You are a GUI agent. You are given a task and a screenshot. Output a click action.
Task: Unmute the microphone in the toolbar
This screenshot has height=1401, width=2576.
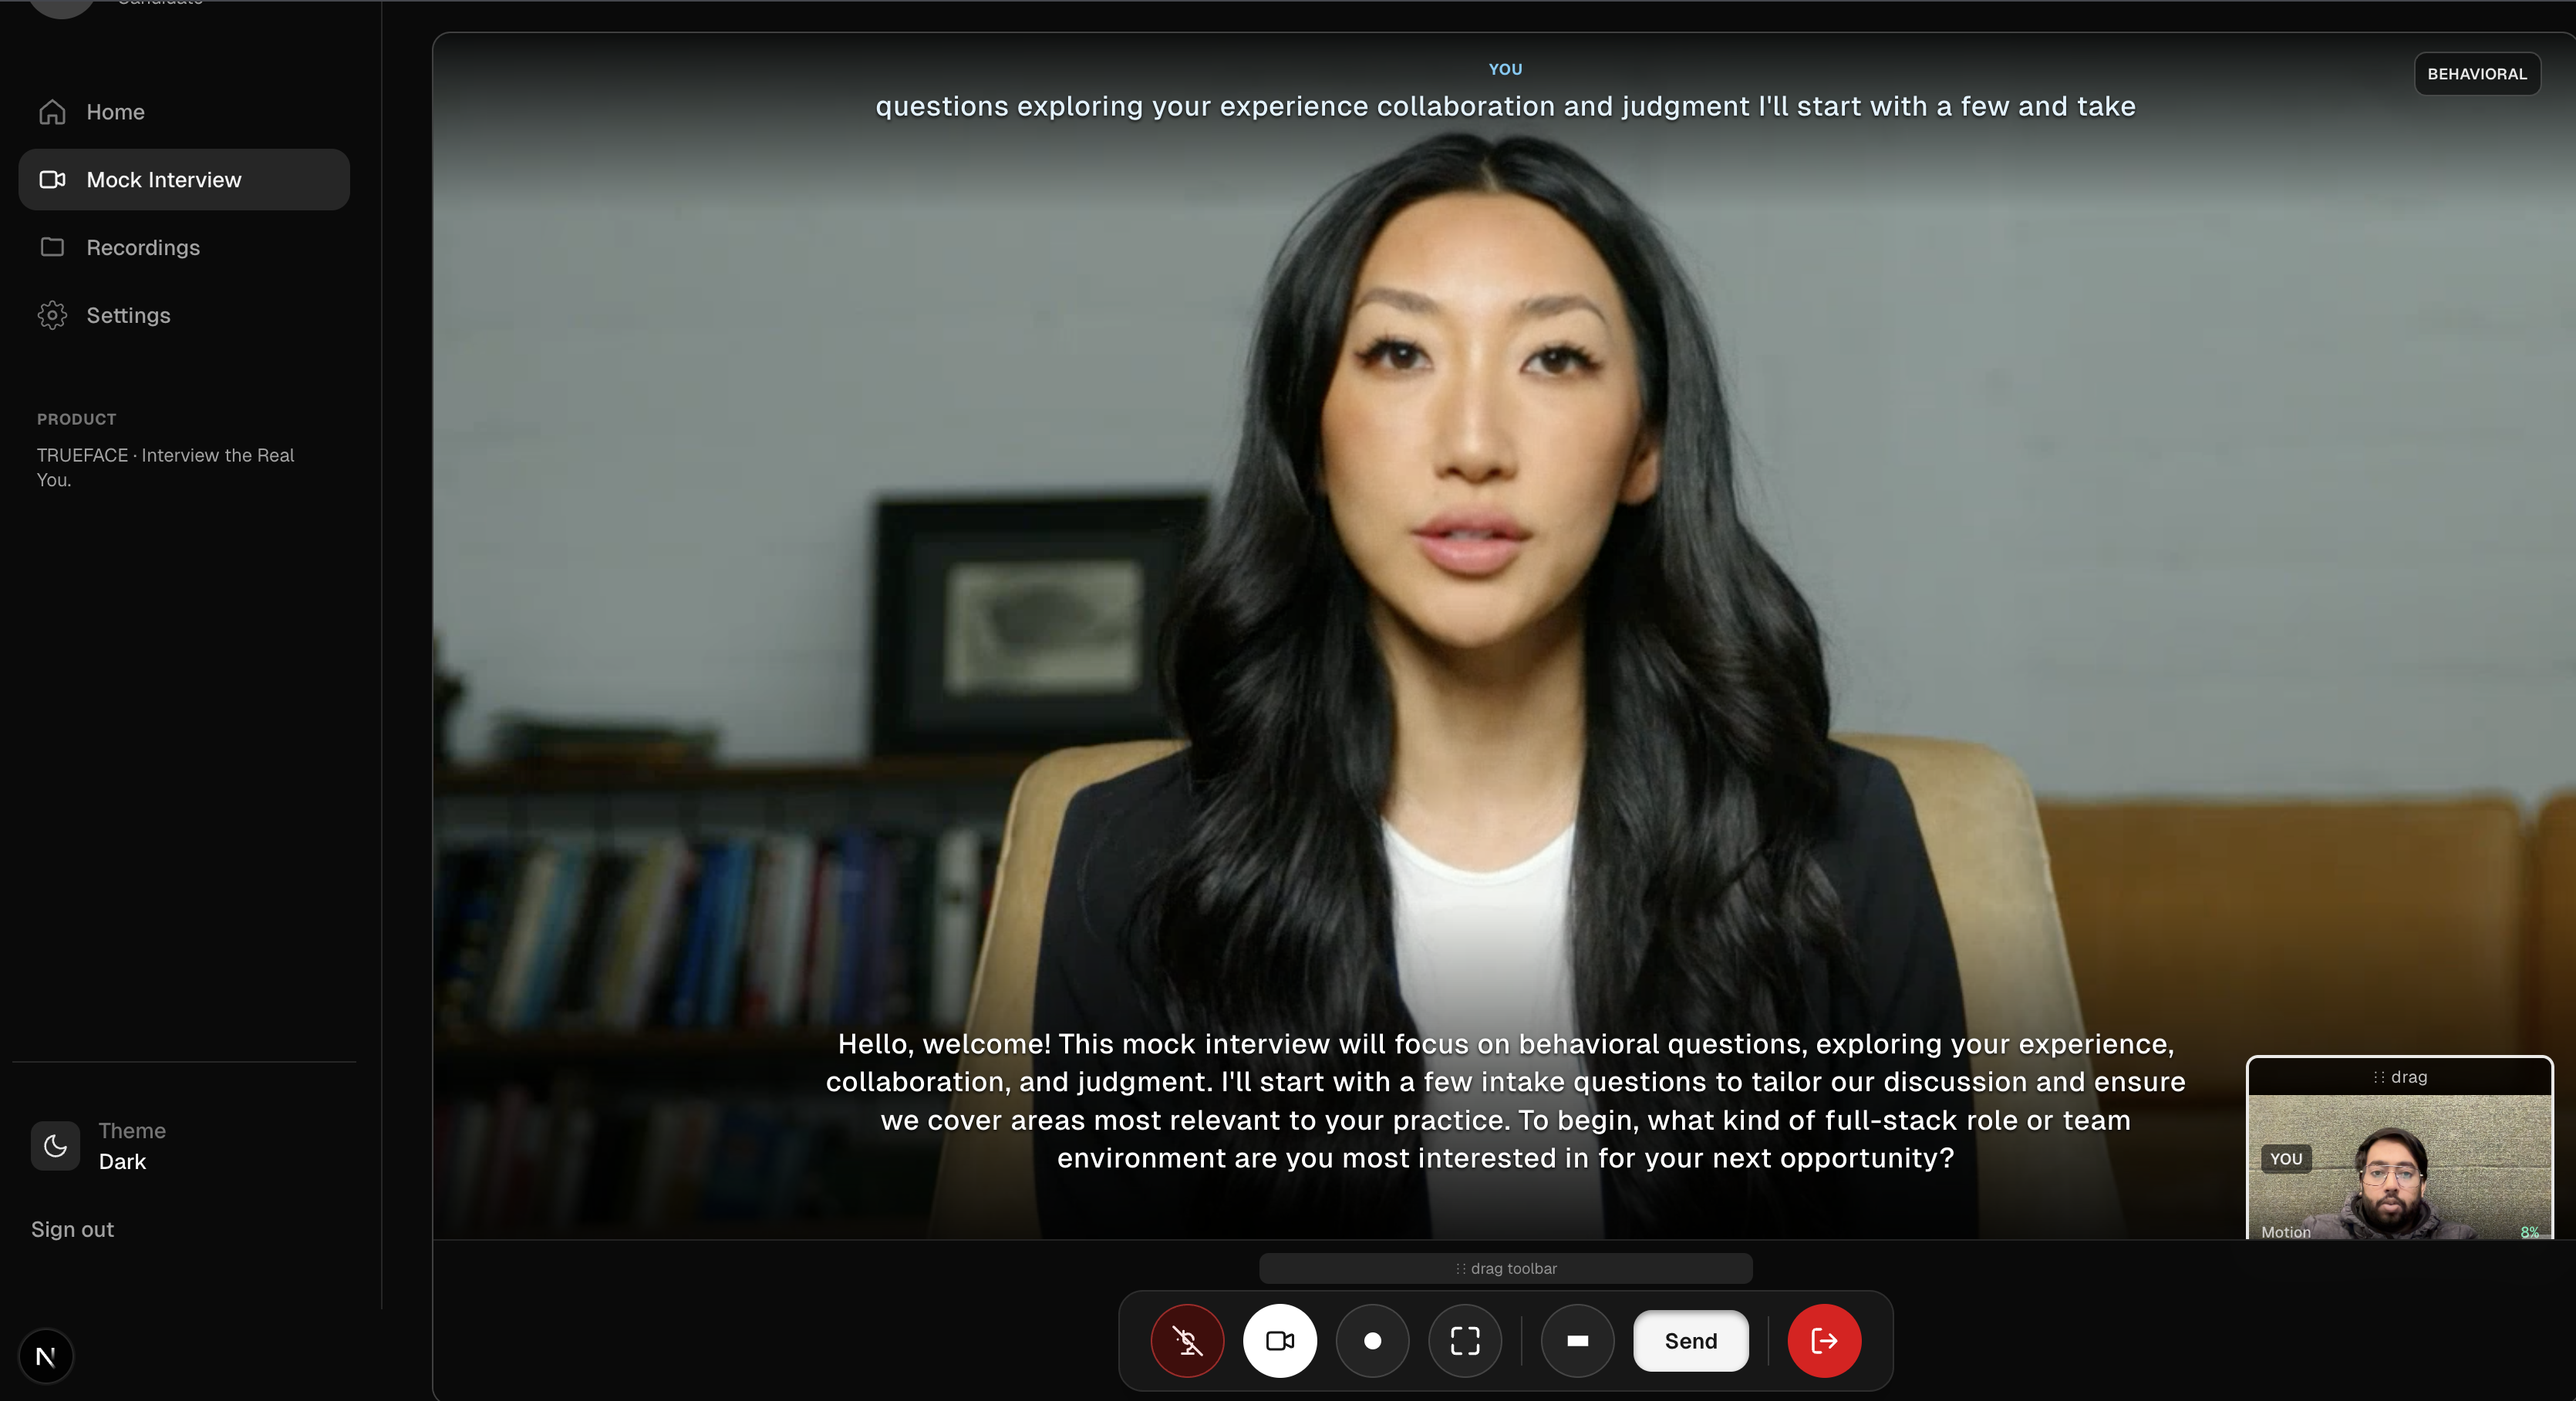point(1187,1340)
